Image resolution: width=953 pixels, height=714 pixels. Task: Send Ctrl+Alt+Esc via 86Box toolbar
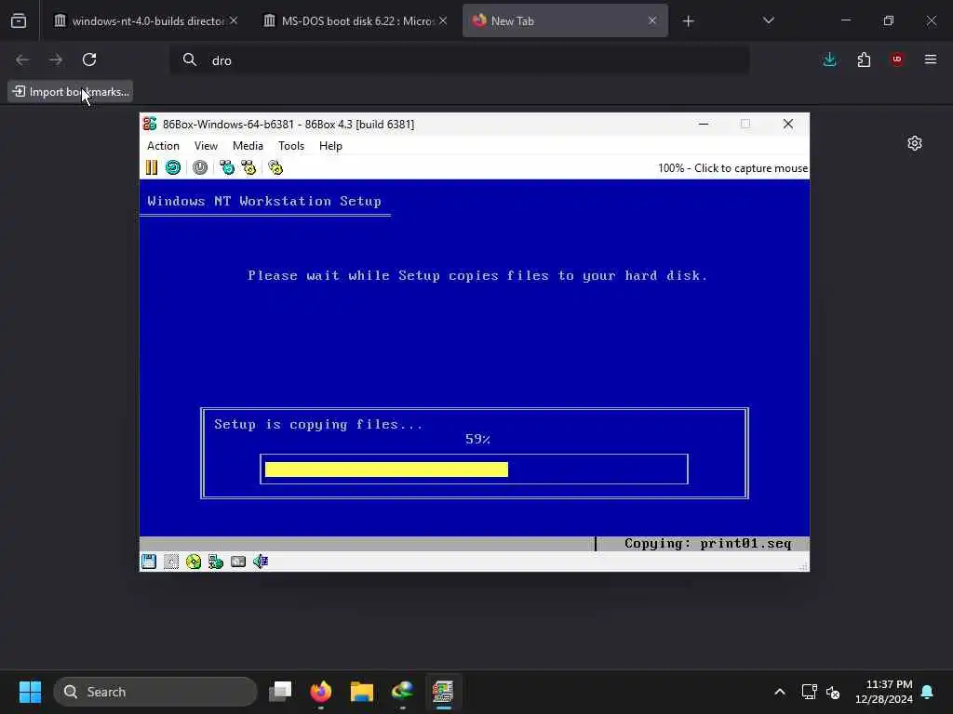point(248,167)
